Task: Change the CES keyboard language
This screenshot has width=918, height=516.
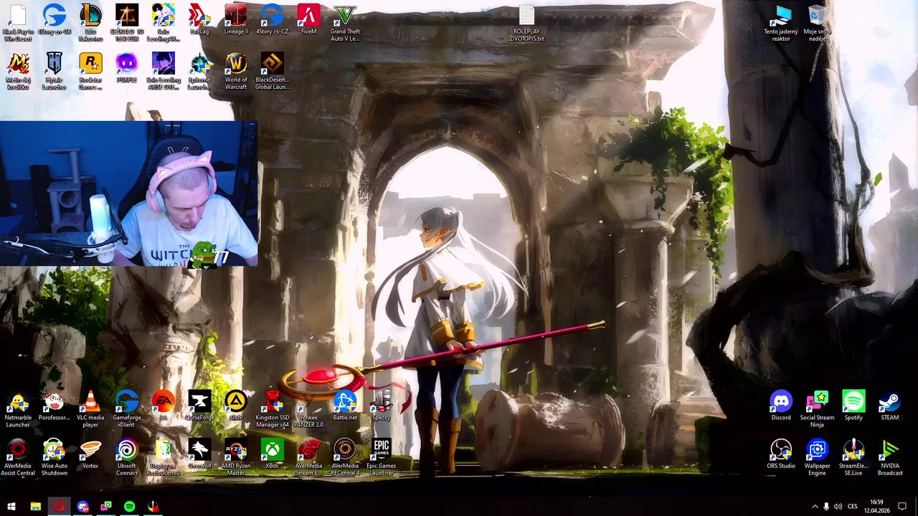Action: [x=853, y=507]
